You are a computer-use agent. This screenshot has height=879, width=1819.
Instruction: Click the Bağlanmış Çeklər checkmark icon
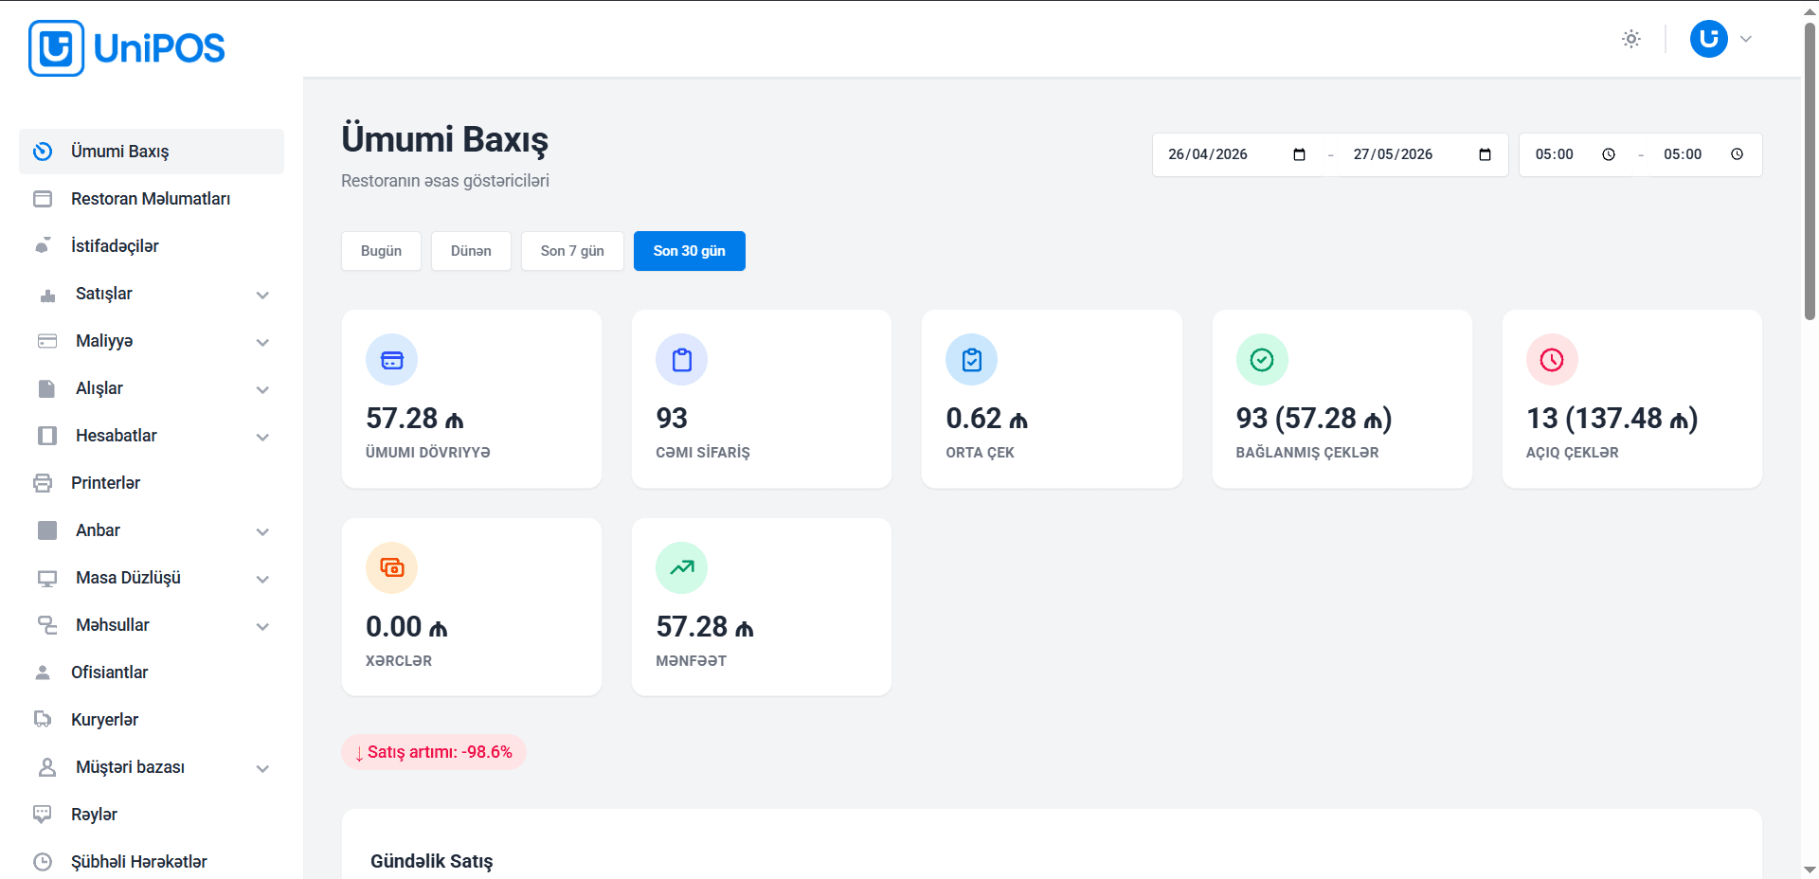tap(1262, 360)
